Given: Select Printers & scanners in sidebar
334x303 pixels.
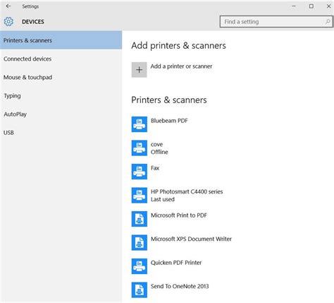Looking at the screenshot, I should click(61, 40).
